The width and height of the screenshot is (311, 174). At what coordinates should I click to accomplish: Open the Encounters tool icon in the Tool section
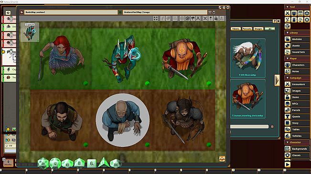pos(288,13)
